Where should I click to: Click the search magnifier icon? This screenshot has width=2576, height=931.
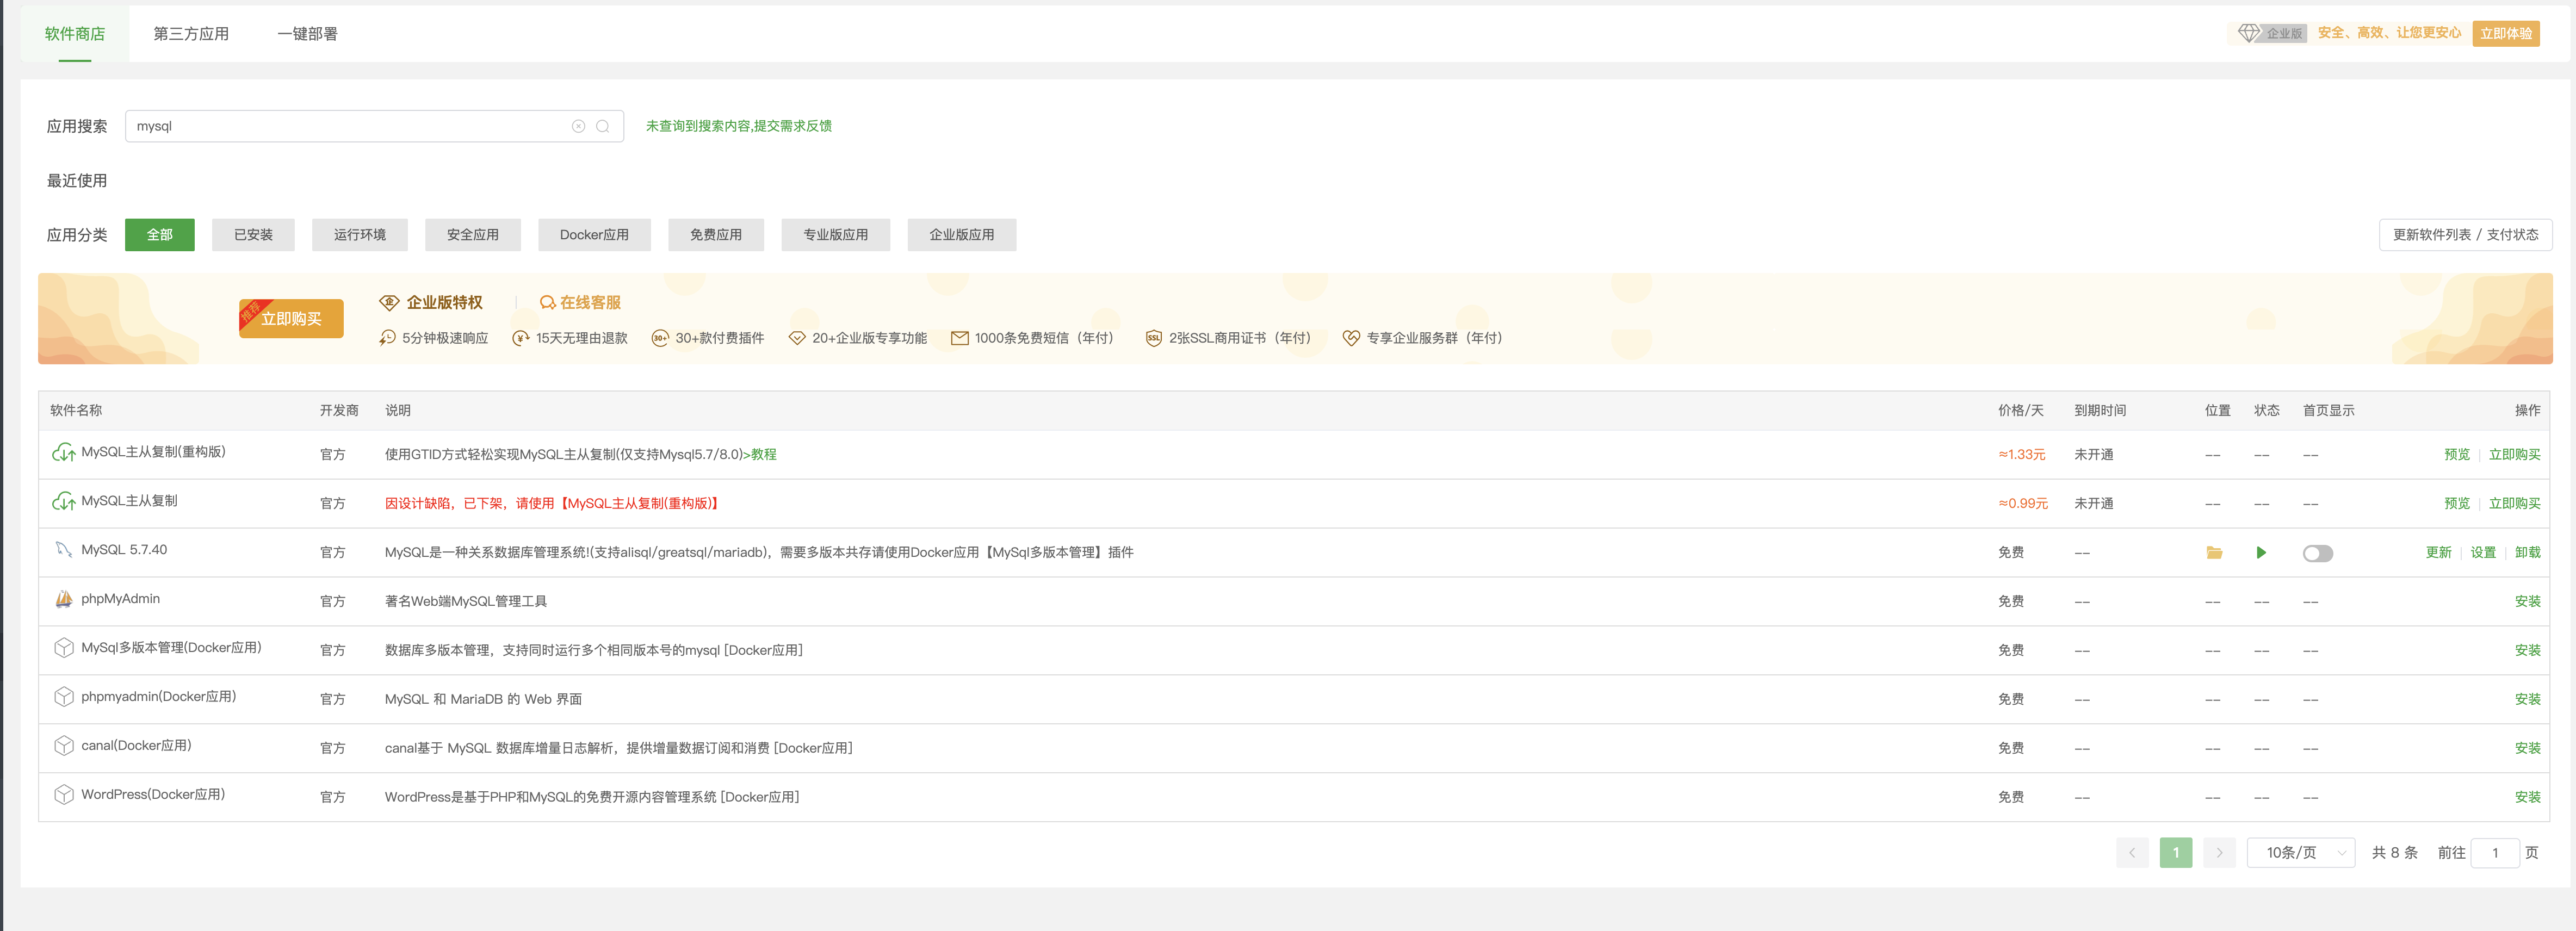pos(602,126)
